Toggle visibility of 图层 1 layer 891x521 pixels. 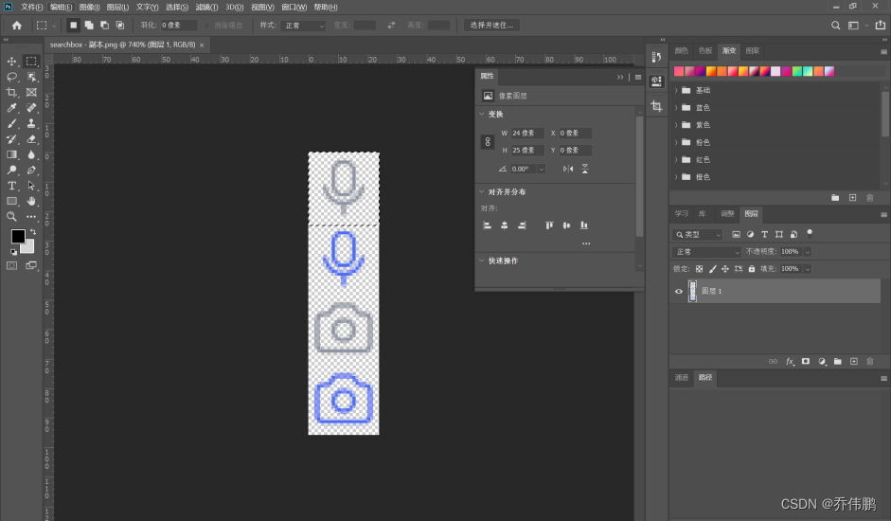click(x=679, y=291)
